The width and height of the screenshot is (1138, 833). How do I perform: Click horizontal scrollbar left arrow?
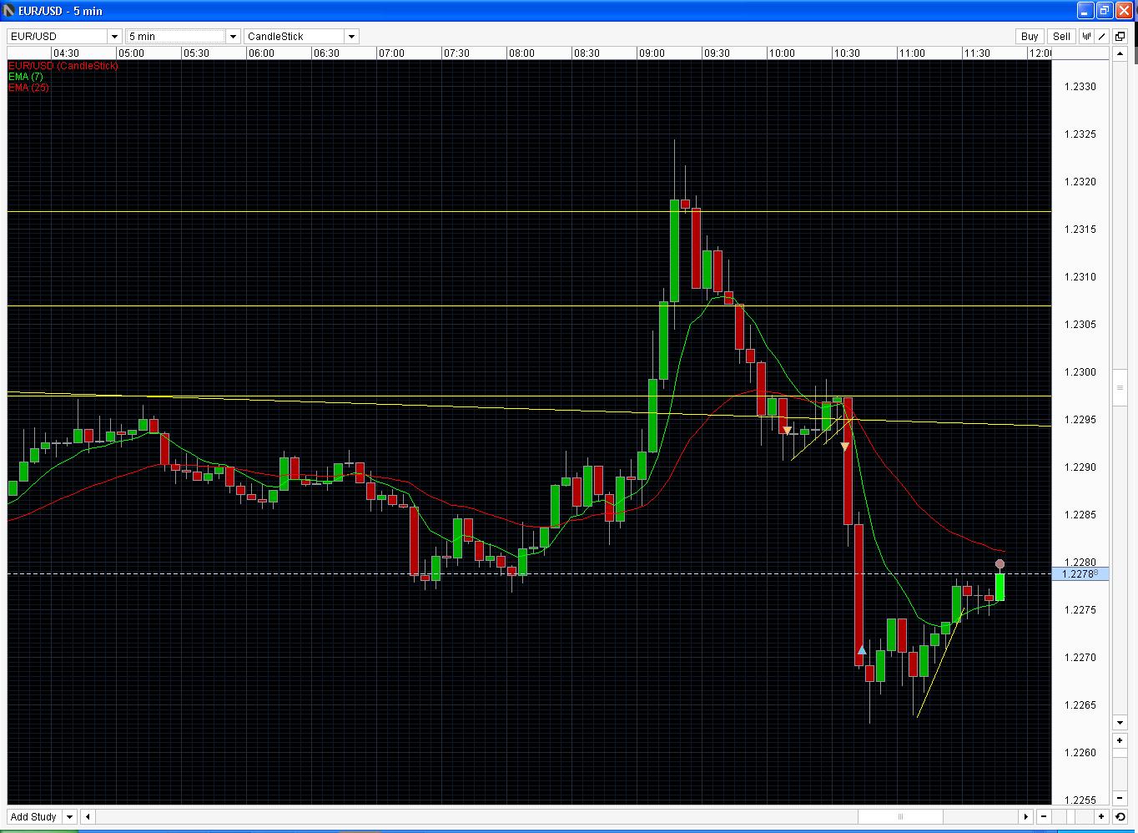88,817
